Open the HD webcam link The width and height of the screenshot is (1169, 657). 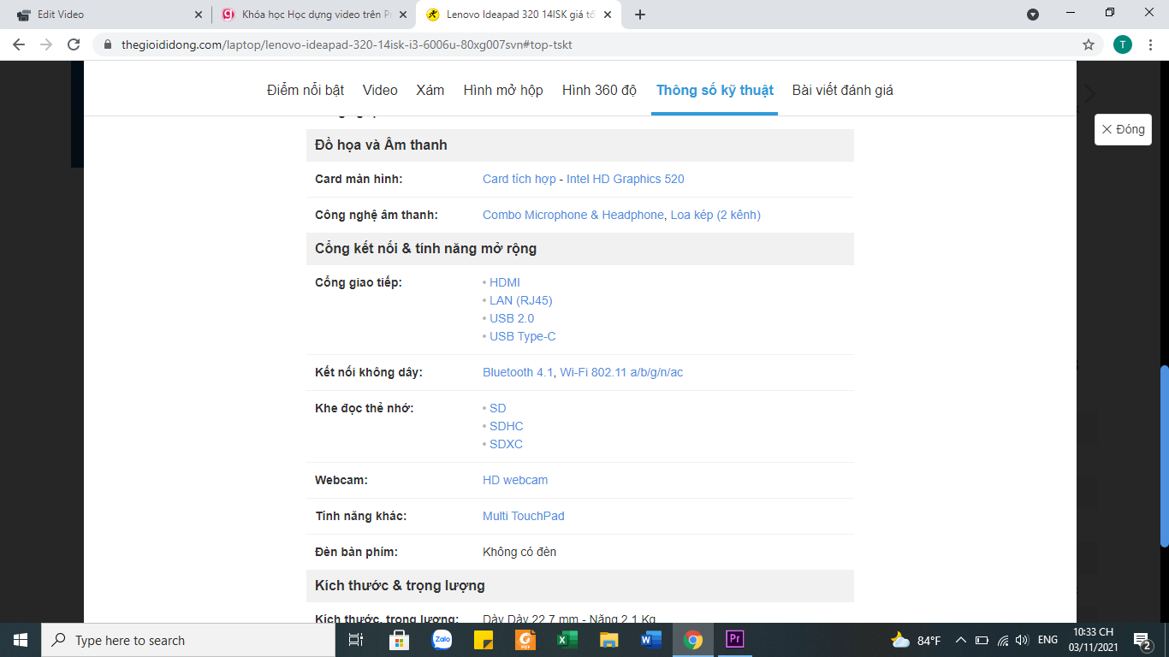(x=515, y=480)
